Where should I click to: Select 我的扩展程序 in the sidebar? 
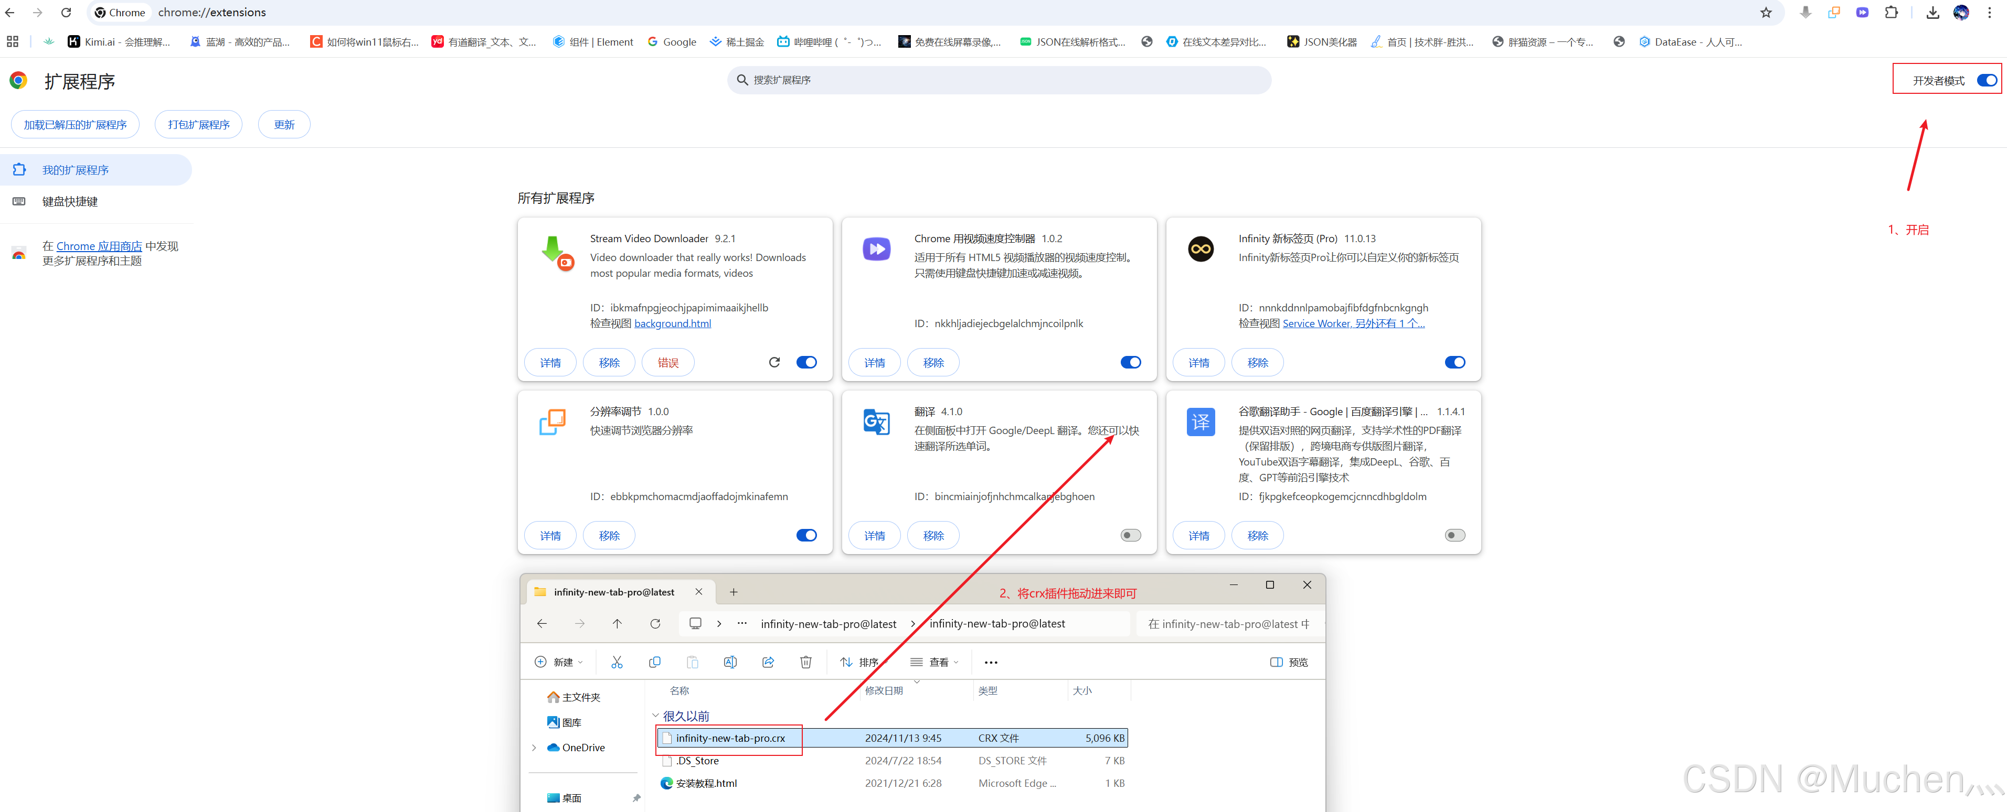[x=75, y=170]
